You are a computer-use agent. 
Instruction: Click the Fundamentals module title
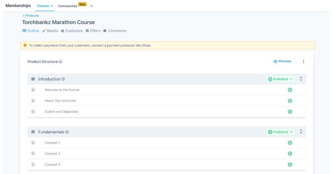51,132
